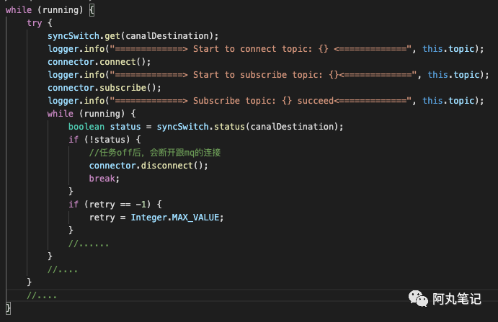This screenshot has width=498, height=322.
Task: Click the if (retry == -1) condition
Action: (115, 205)
